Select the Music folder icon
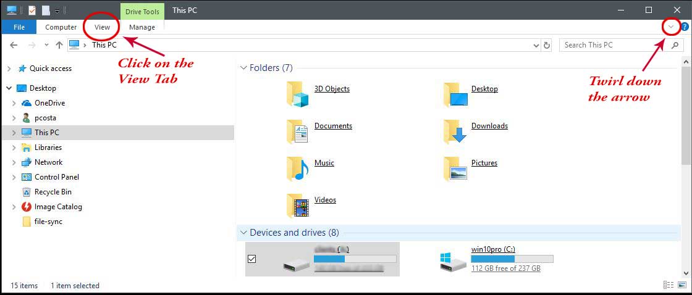 (297, 168)
